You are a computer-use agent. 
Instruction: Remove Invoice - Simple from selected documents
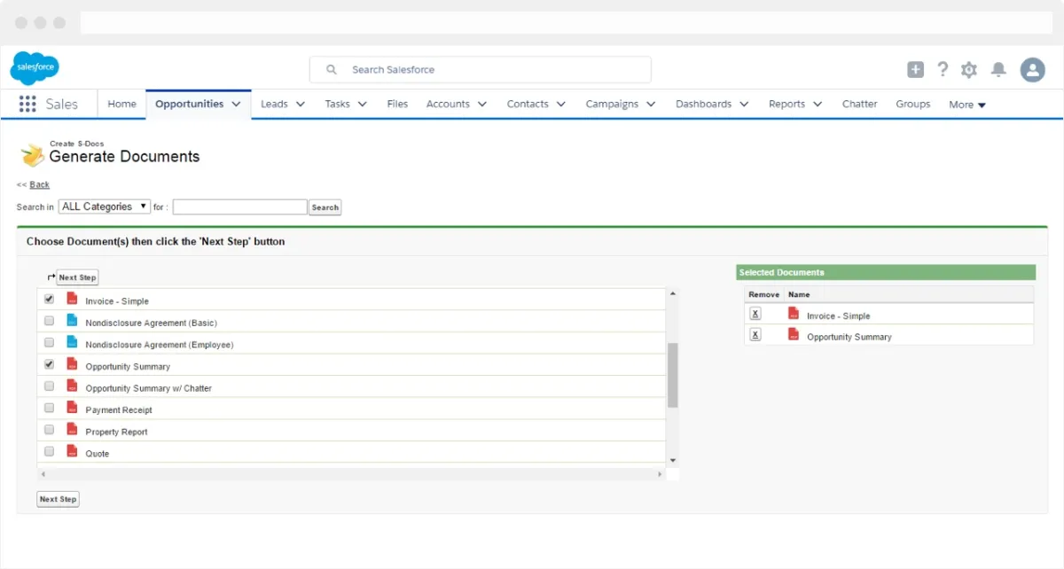click(x=755, y=314)
